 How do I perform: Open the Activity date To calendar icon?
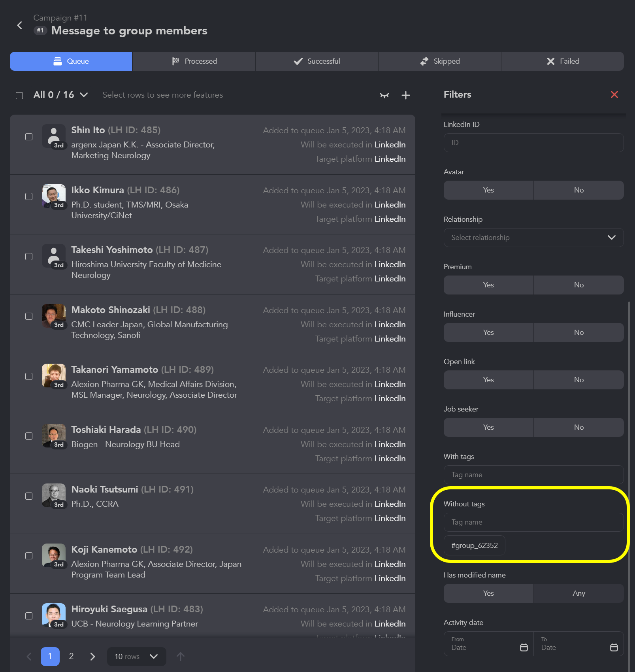tap(614, 647)
